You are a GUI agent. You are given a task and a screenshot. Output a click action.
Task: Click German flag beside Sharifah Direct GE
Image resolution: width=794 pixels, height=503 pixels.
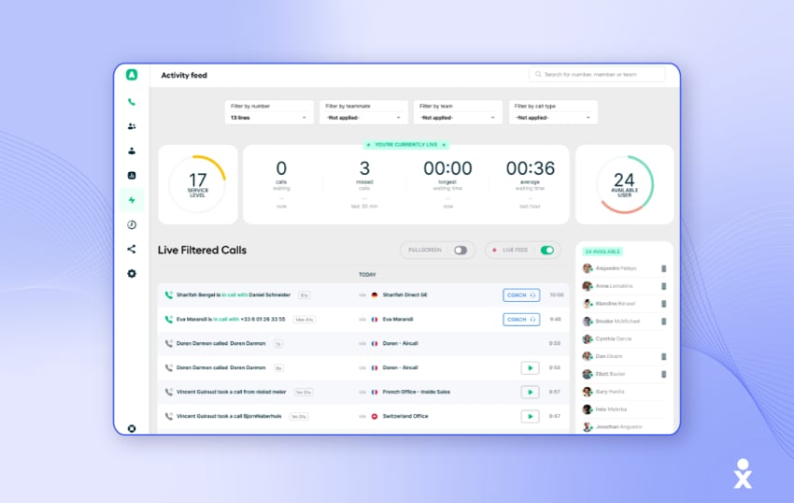click(x=375, y=295)
